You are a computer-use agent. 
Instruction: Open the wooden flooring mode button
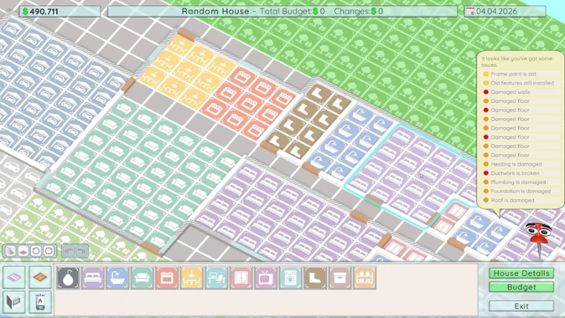(40, 277)
